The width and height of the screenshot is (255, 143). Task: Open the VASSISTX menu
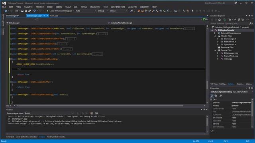28,7
